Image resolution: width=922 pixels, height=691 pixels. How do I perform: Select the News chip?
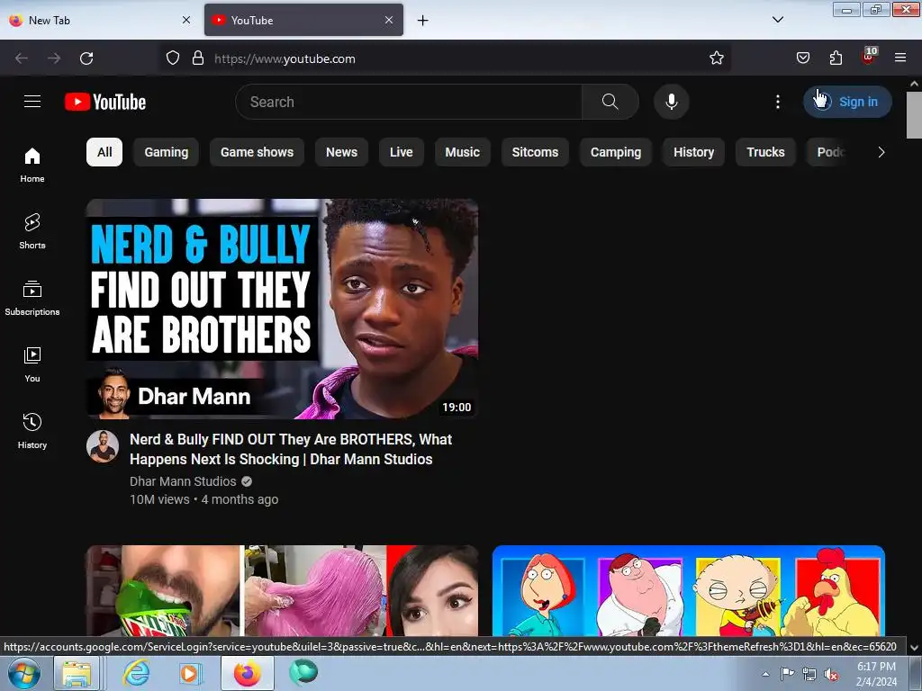pos(341,152)
